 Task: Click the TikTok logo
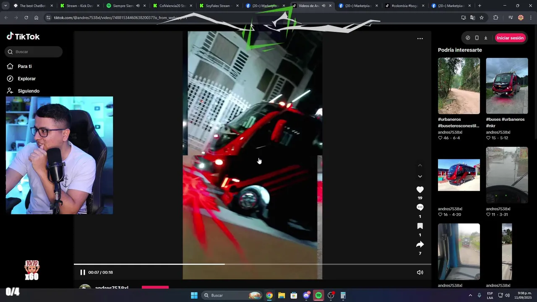[x=23, y=36]
